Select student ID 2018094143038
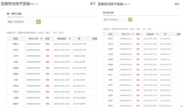The width and height of the screenshot is (185, 109). click(33, 62)
